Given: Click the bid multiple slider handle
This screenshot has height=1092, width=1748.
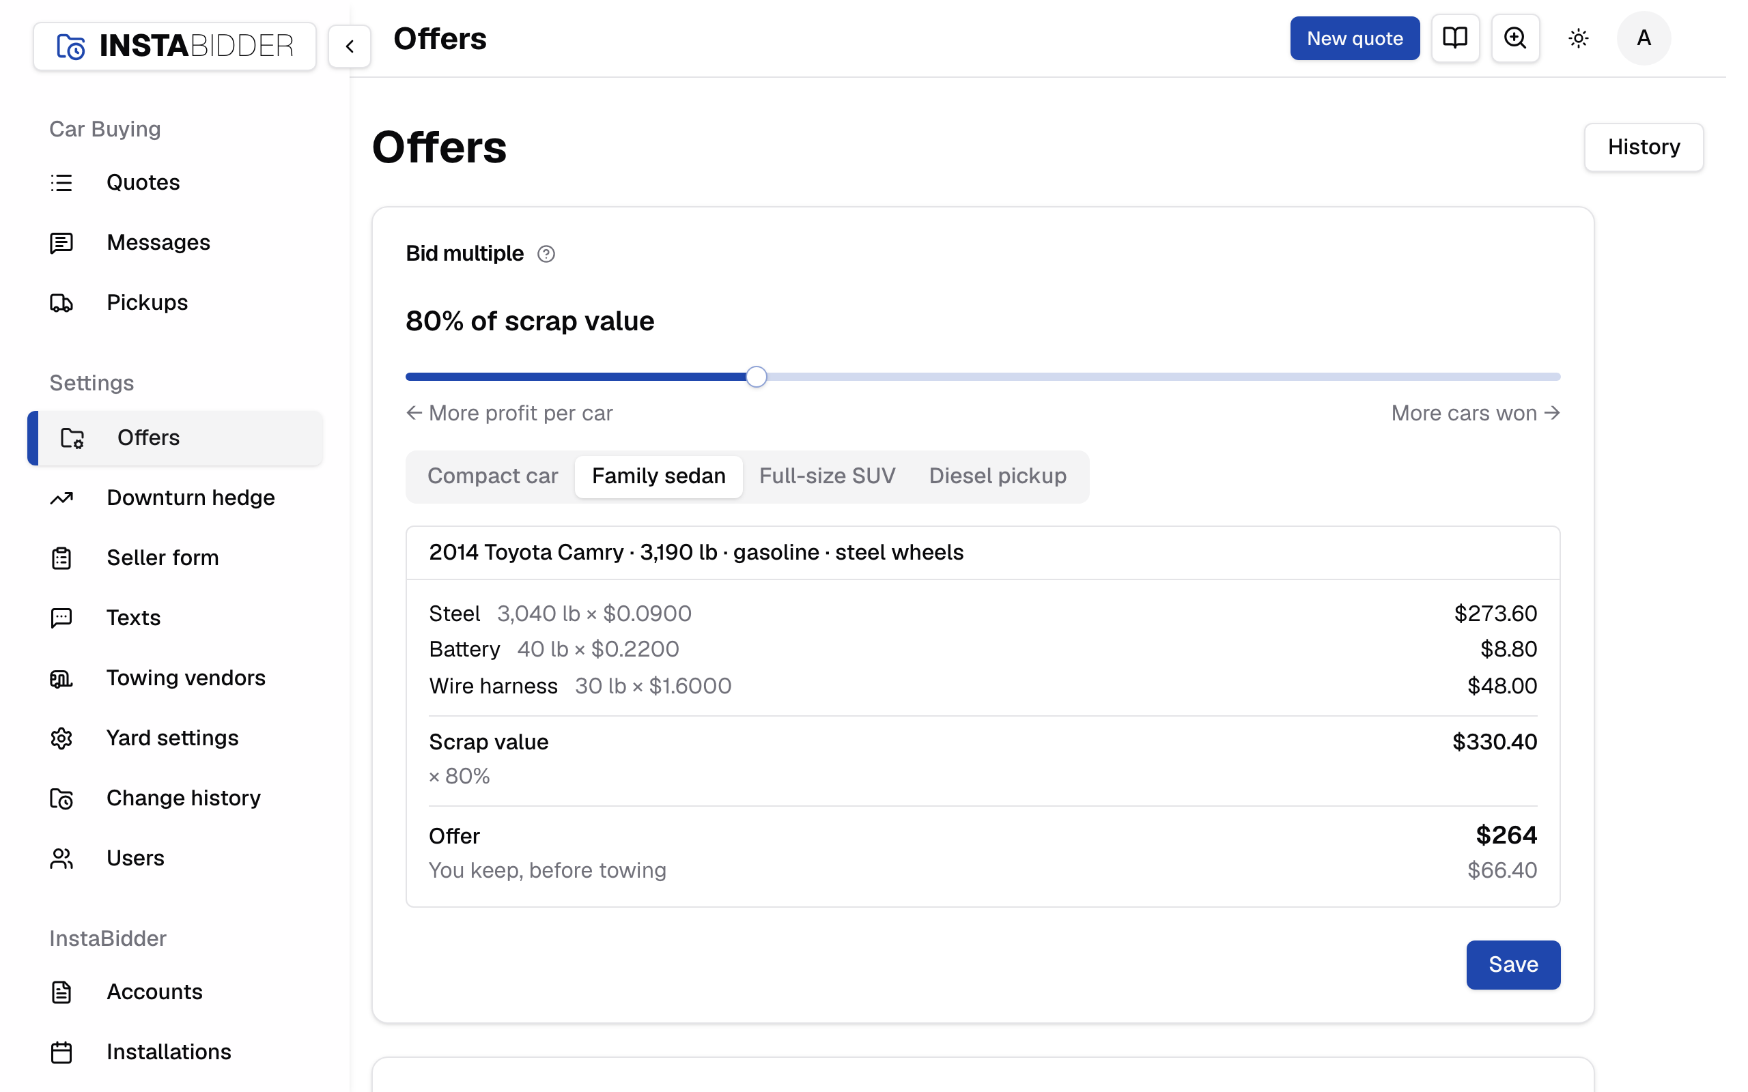Looking at the screenshot, I should (x=756, y=376).
